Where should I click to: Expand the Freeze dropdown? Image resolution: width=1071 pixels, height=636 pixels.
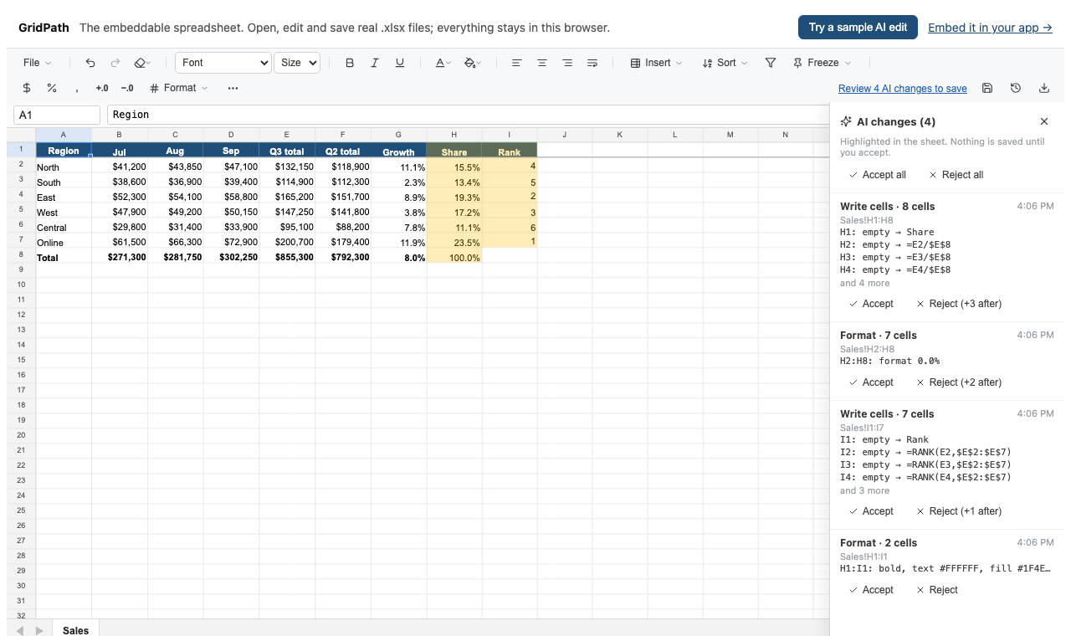pos(822,63)
